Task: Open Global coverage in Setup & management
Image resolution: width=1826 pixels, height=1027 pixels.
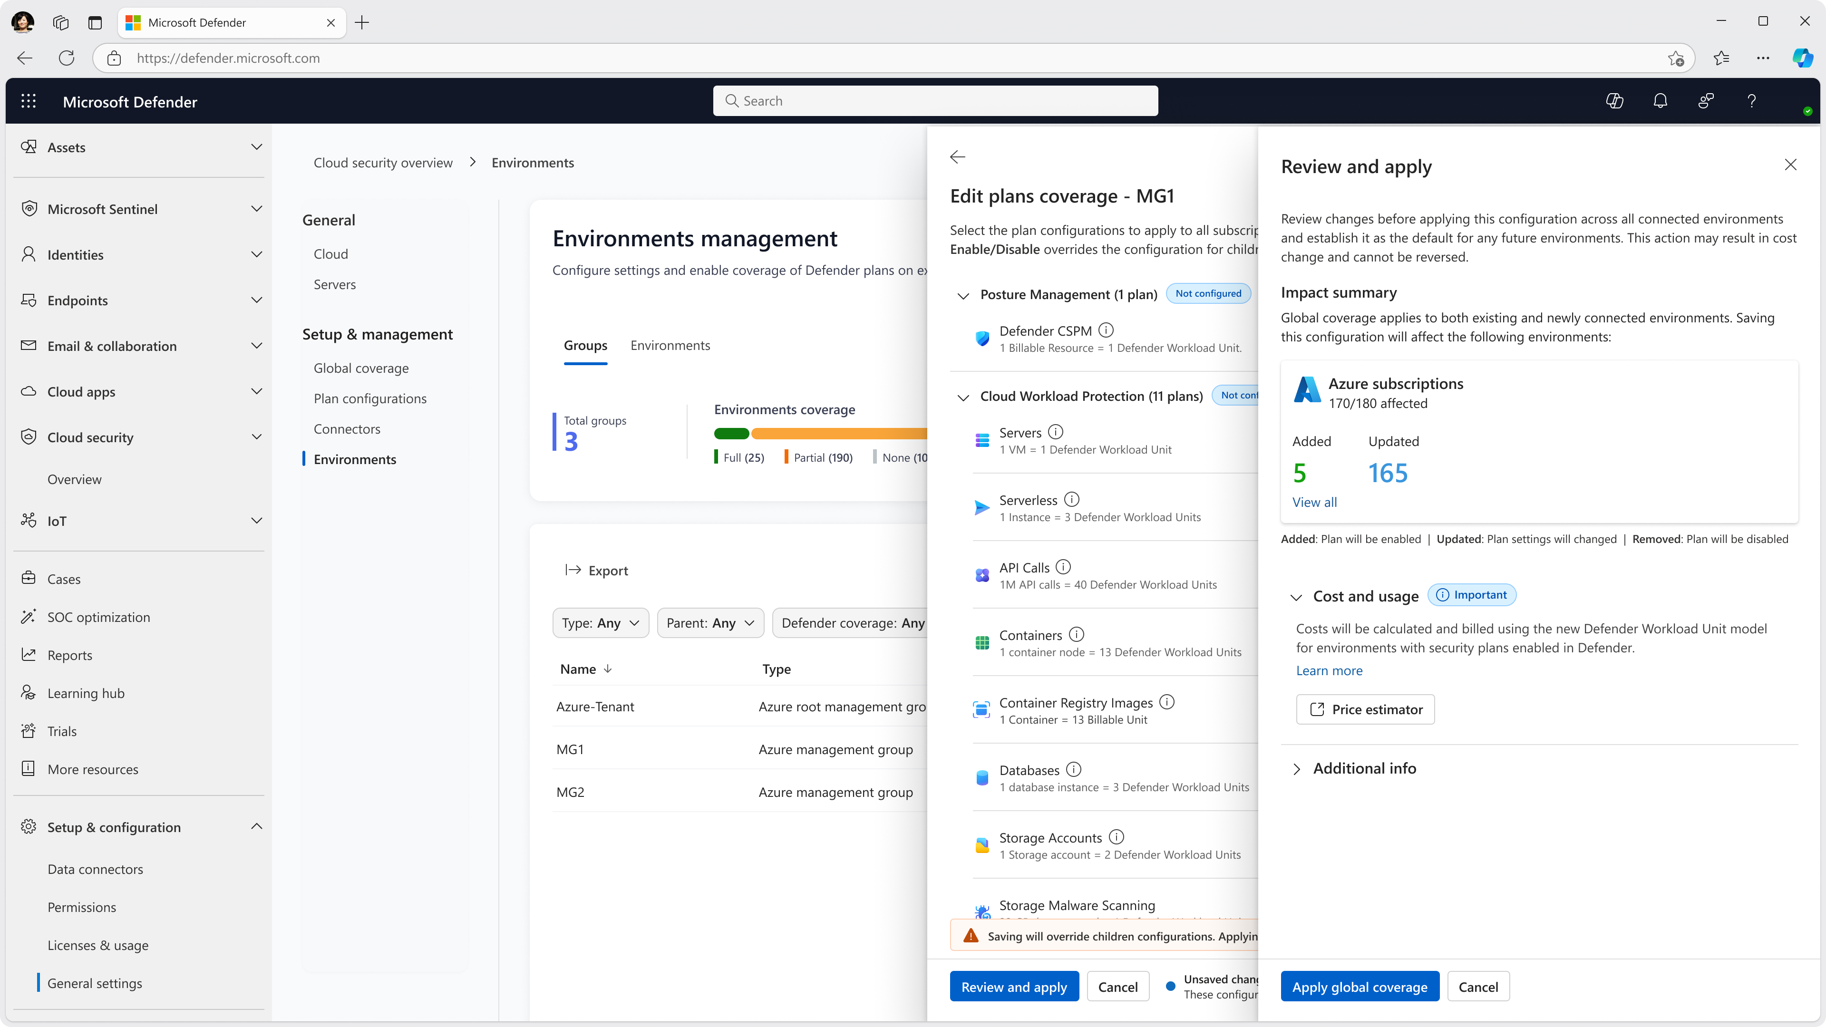Action: (361, 368)
